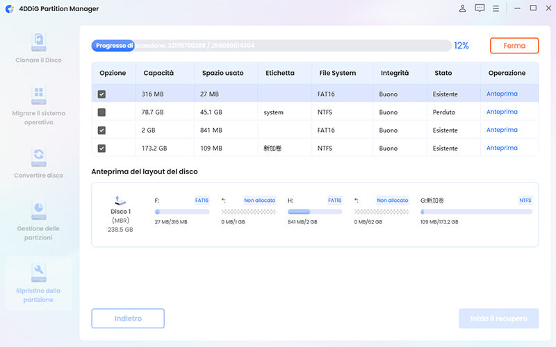This screenshot has height=347, width=556.
Task: Open Migrare il sistema operativo icon
Action: (x=38, y=95)
